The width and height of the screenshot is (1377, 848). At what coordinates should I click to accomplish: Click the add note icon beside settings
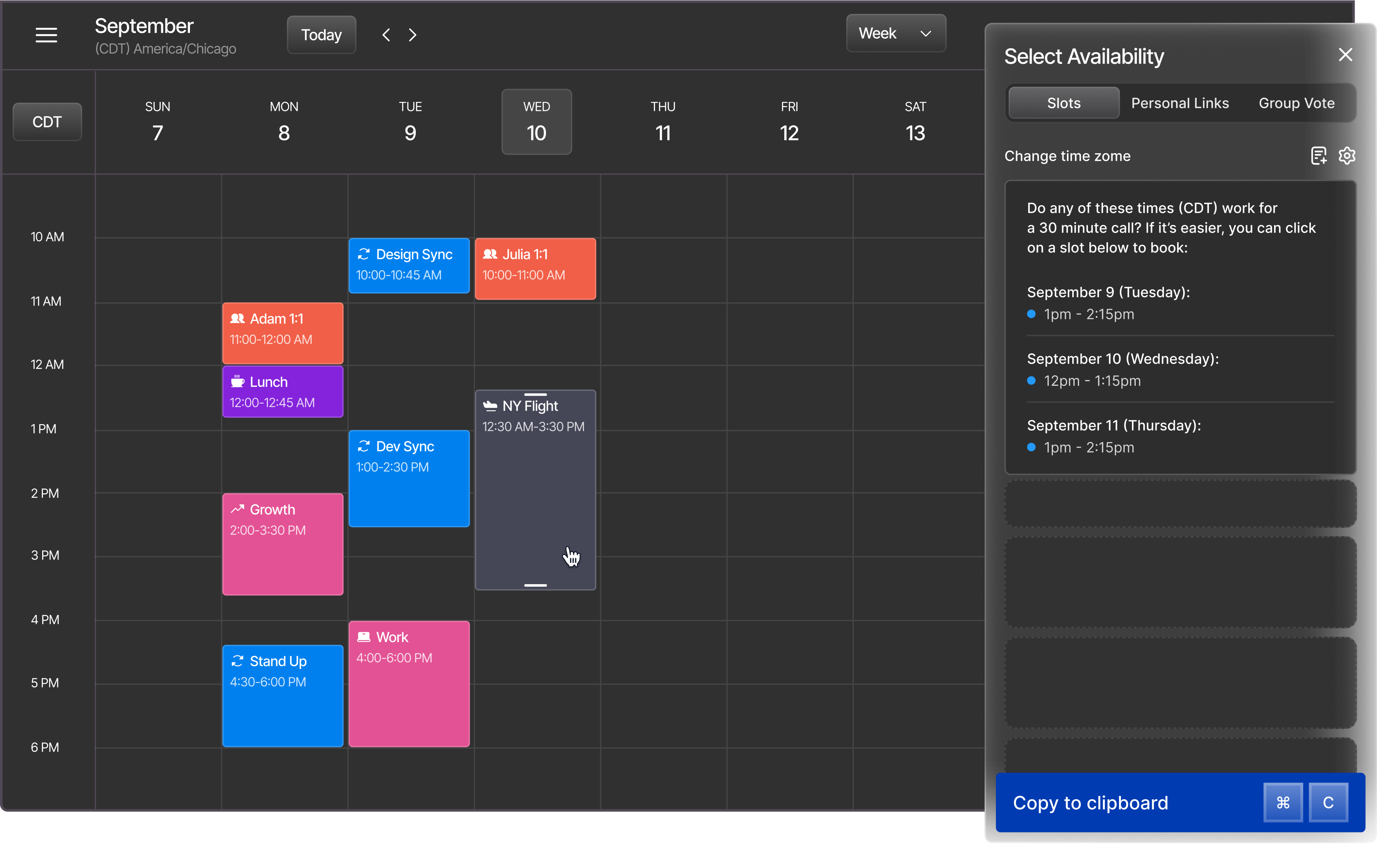[x=1319, y=155]
